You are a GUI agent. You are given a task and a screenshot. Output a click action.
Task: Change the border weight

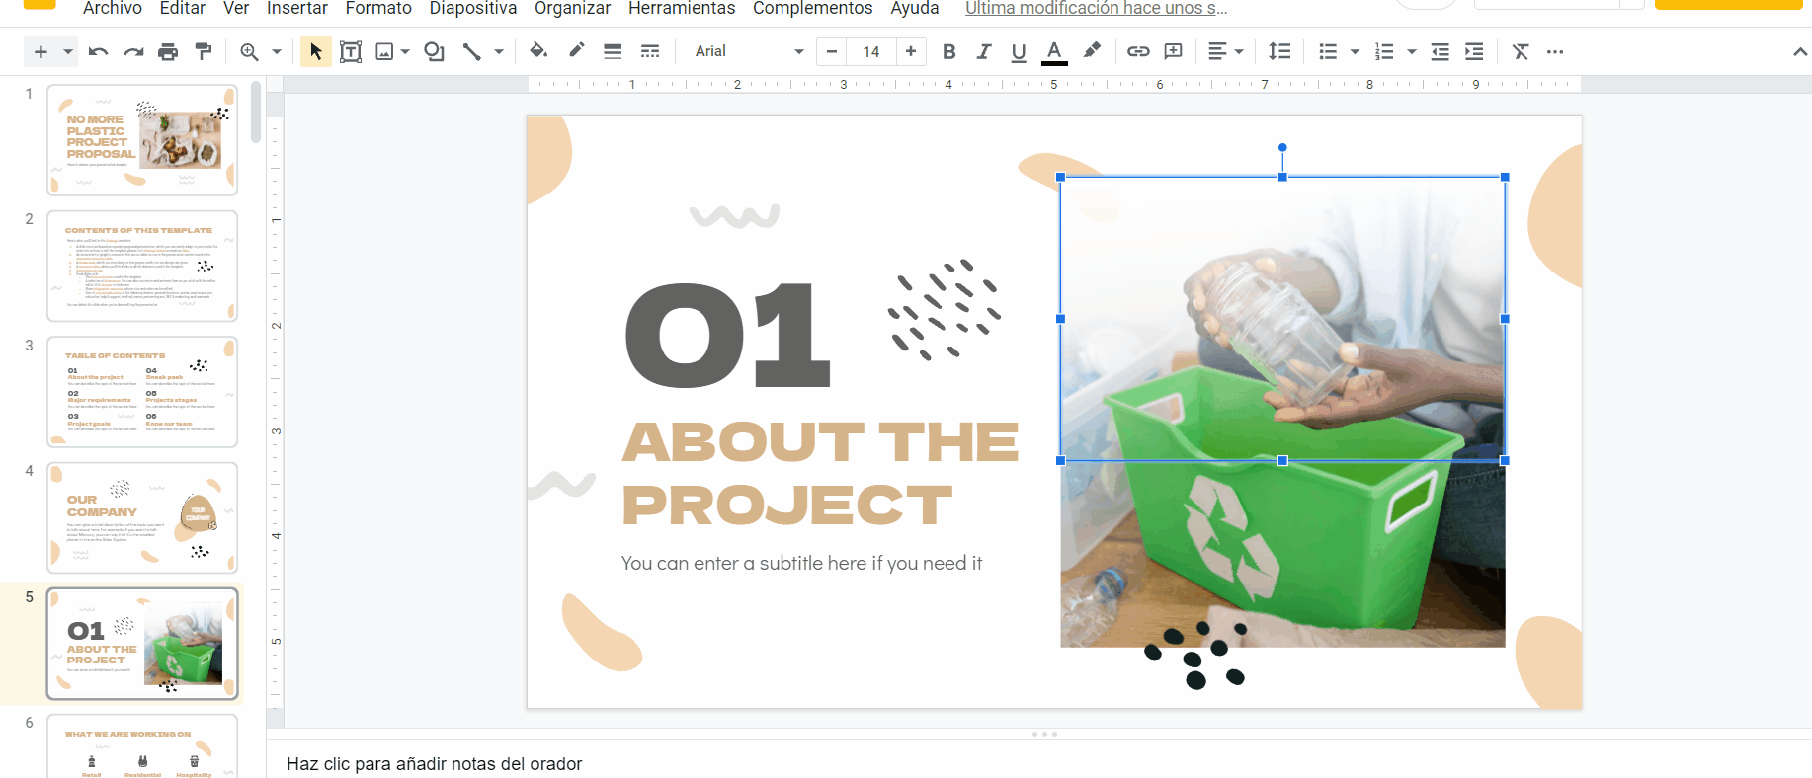tap(613, 51)
